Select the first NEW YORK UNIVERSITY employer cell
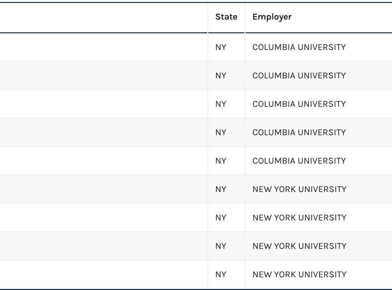 click(299, 189)
